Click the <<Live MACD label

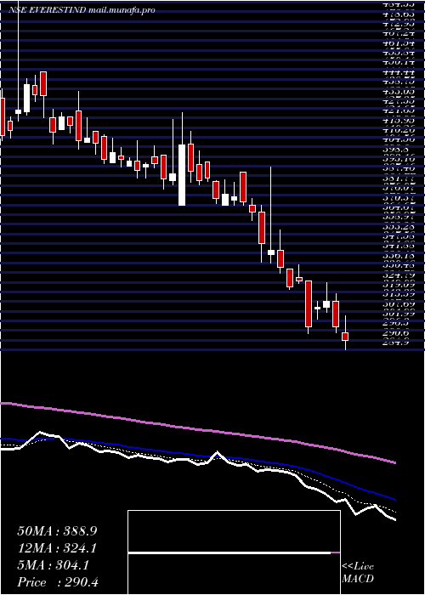[x=358, y=573]
